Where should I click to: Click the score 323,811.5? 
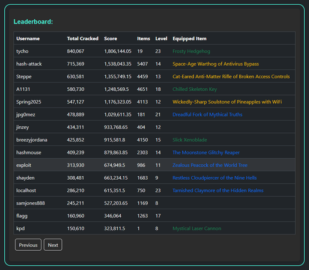pyautogui.click(x=114, y=229)
